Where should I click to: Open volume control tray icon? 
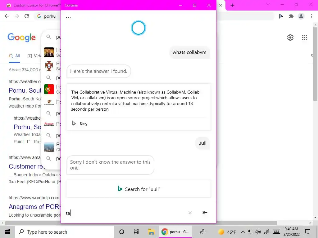pyautogui.click(x=258, y=232)
